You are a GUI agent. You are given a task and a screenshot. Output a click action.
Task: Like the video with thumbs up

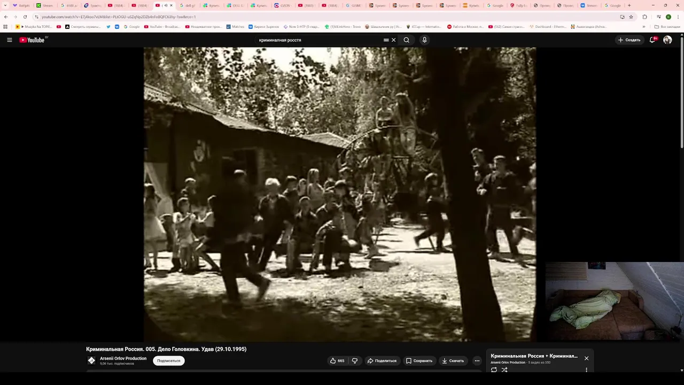pyautogui.click(x=337, y=361)
